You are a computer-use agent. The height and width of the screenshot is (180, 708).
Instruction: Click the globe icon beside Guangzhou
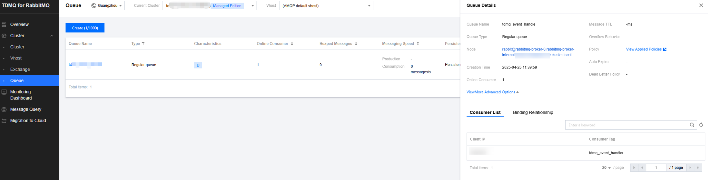click(94, 6)
